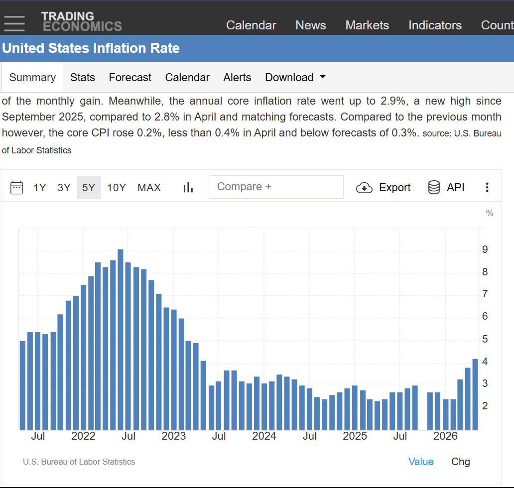
Task: Open the Stats tab
Action: [x=83, y=77]
